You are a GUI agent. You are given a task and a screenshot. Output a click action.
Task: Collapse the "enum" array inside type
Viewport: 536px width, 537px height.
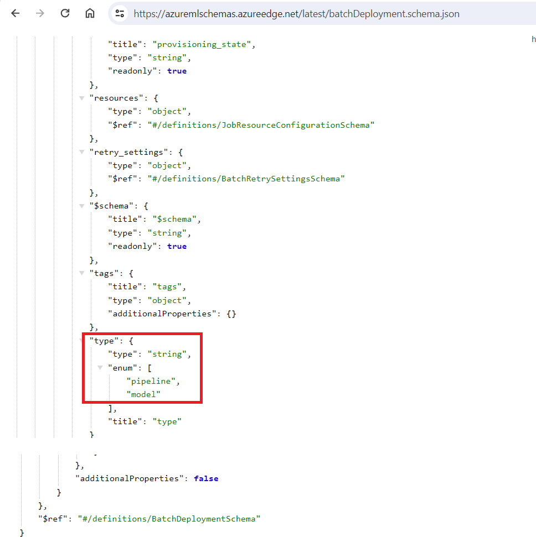[x=100, y=368]
